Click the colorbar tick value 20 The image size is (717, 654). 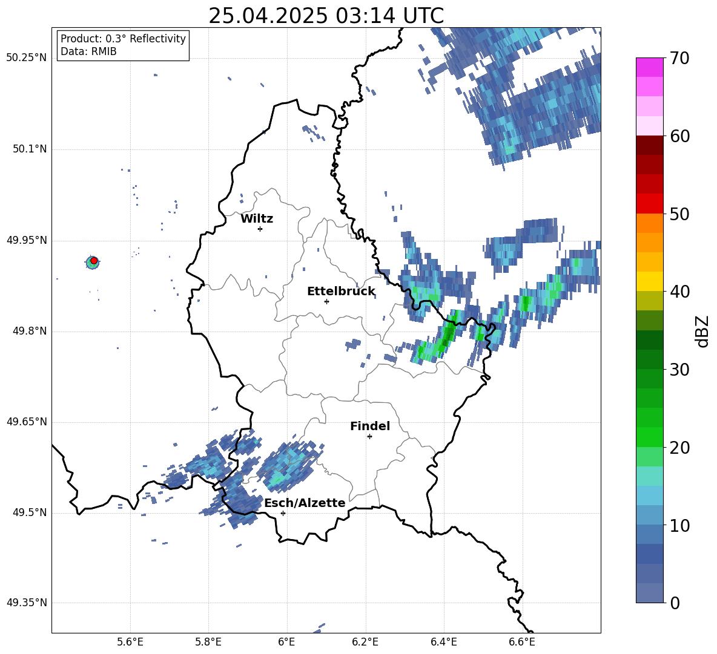tap(679, 448)
